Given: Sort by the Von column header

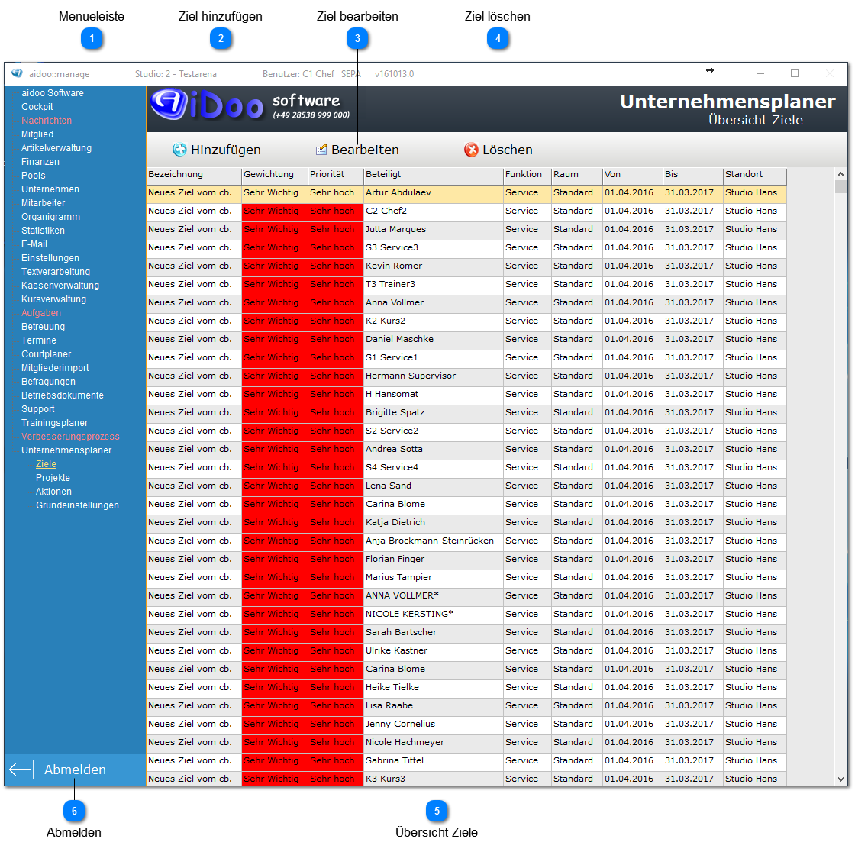Looking at the screenshot, I should click(x=633, y=175).
